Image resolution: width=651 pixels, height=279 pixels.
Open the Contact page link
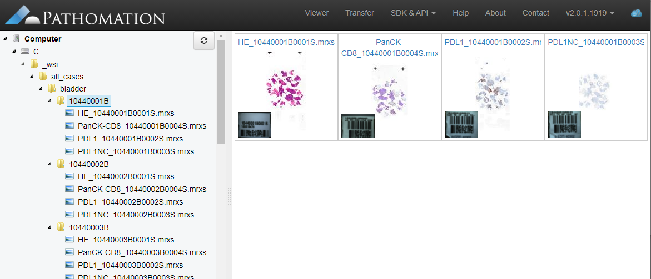(535, 13)
